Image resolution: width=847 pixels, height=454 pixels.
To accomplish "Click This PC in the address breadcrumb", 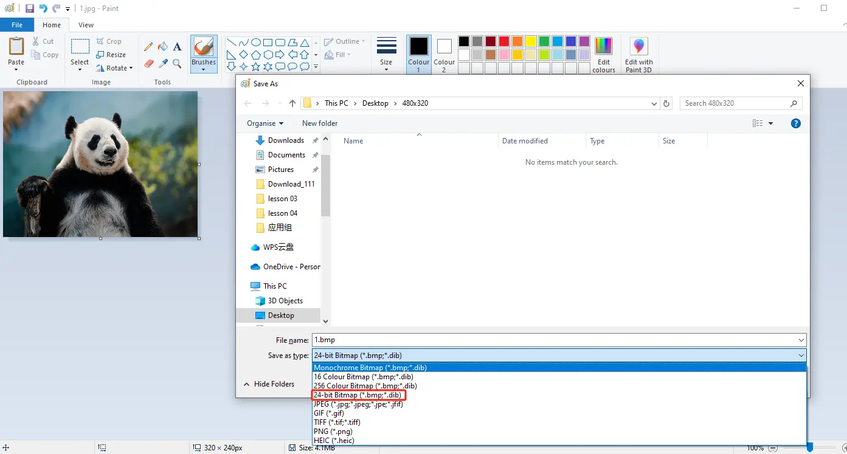I will pos(336,103).
